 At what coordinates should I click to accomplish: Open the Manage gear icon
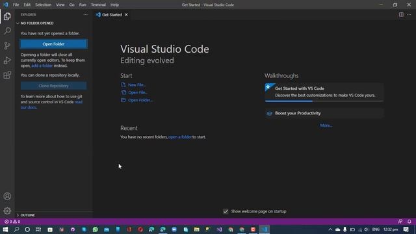[7, 211]
